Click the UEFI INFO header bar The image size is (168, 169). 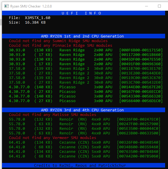(84, 13)
